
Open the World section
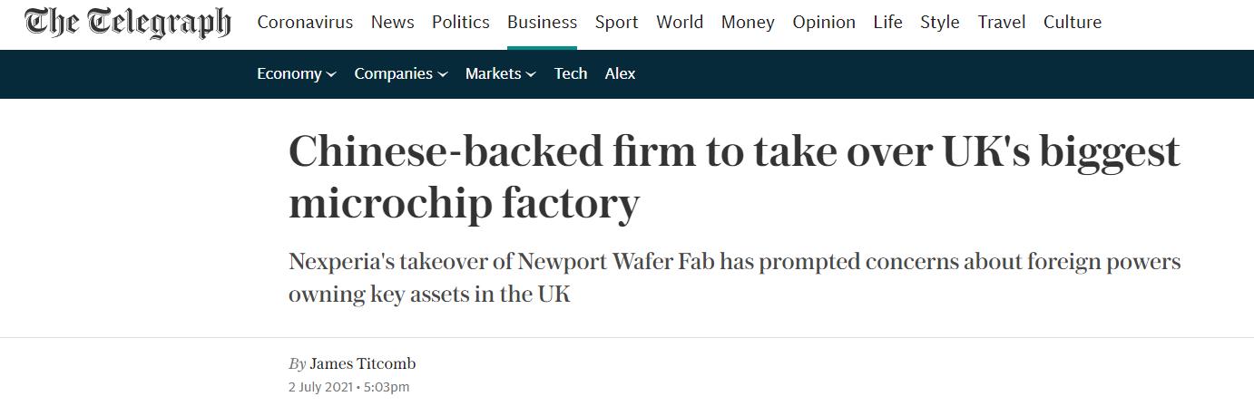(x=680, y=22)
